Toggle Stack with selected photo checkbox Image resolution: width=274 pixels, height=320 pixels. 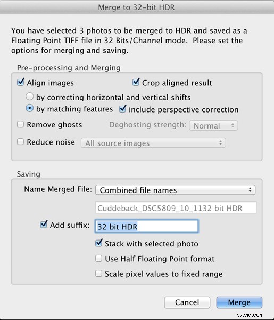pos(99,243)
